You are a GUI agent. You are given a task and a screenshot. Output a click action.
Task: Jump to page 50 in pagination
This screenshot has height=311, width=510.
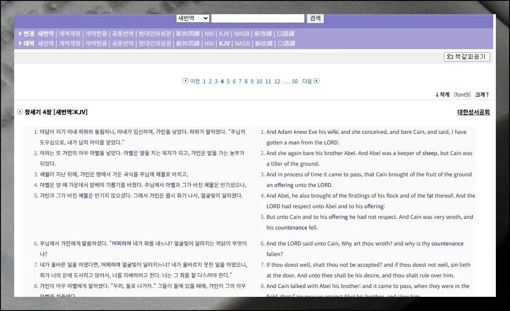294,81
